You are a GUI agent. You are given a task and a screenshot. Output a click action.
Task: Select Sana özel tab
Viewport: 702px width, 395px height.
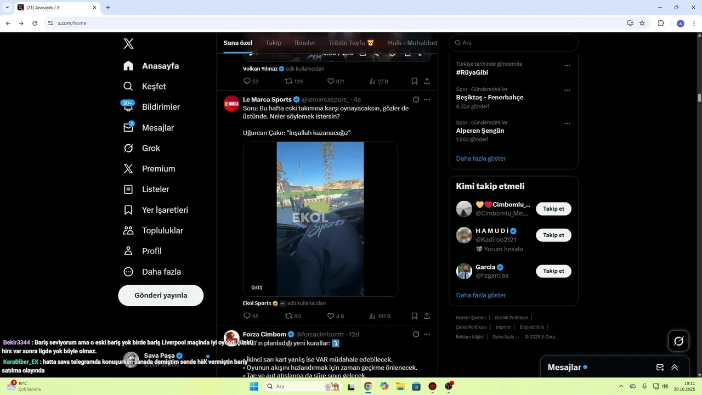[x=237, y=43]
